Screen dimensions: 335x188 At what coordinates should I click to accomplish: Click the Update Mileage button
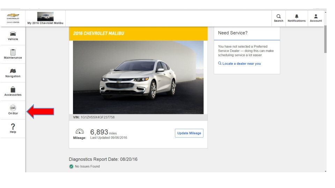pos(189,133)
